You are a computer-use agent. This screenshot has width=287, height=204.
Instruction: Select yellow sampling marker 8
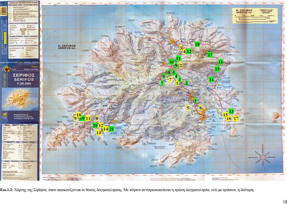coord(97,119)
